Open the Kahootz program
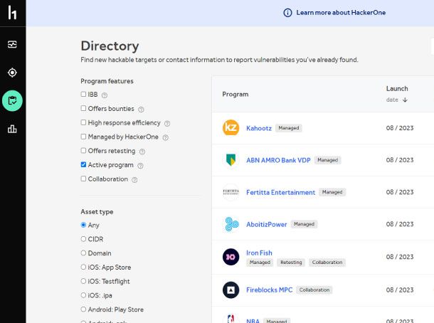Viewport: 434px width, 323px height. (259, 128)
